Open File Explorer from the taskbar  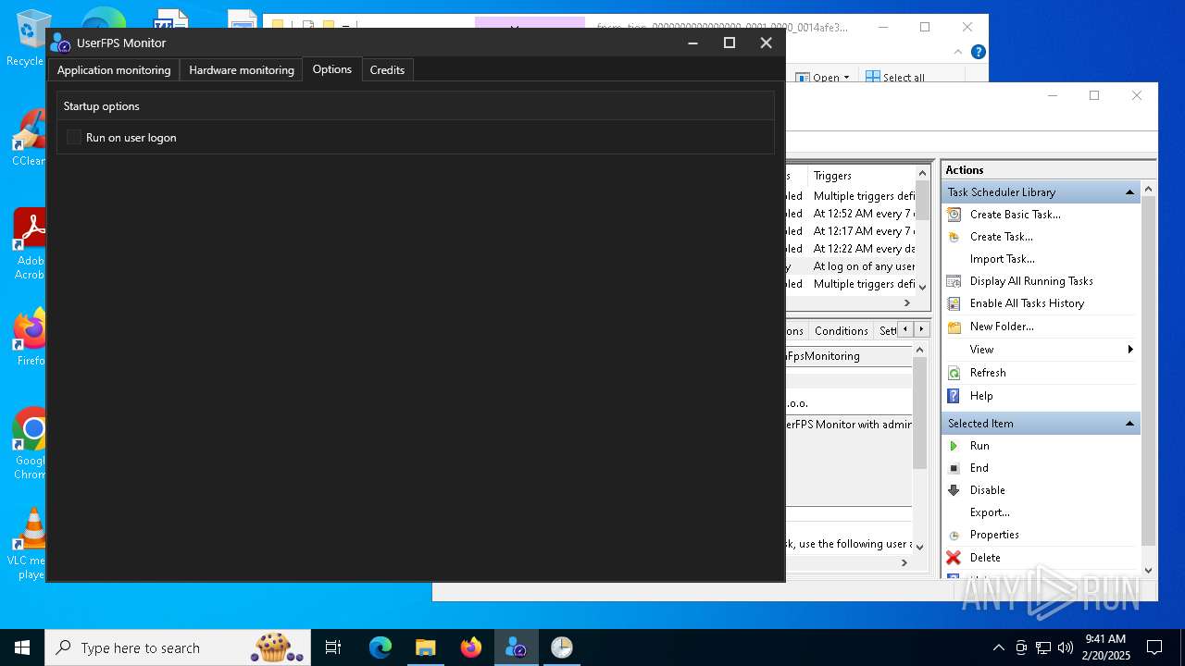coord(426,647)
